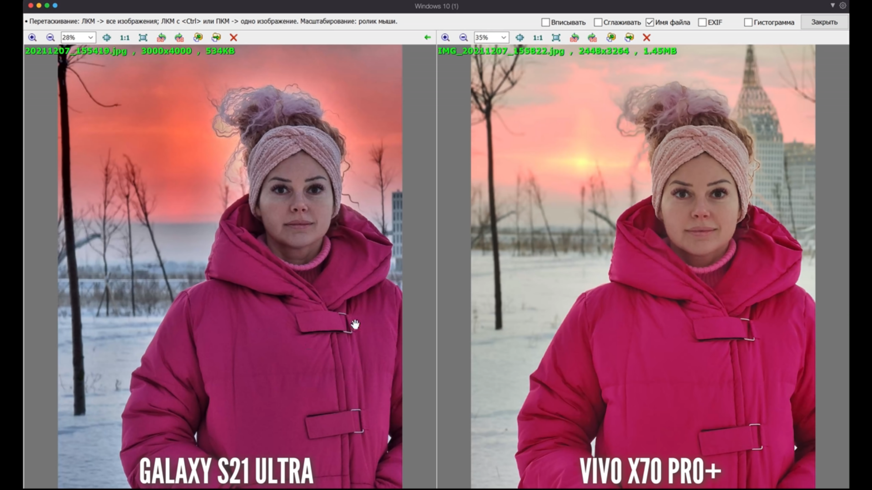Open the 35% zoom dropdown
872x490 pixels.
[503, 38]
